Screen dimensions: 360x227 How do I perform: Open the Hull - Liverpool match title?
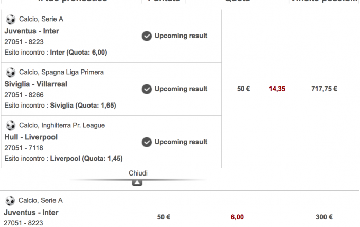(31, 137)
